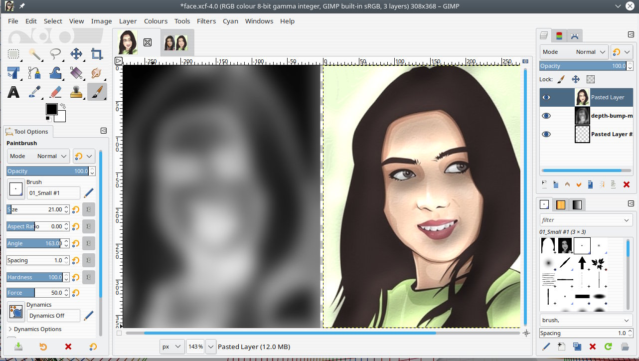
Task: Toggle lock pixels on layer
Action: point(561,79)
